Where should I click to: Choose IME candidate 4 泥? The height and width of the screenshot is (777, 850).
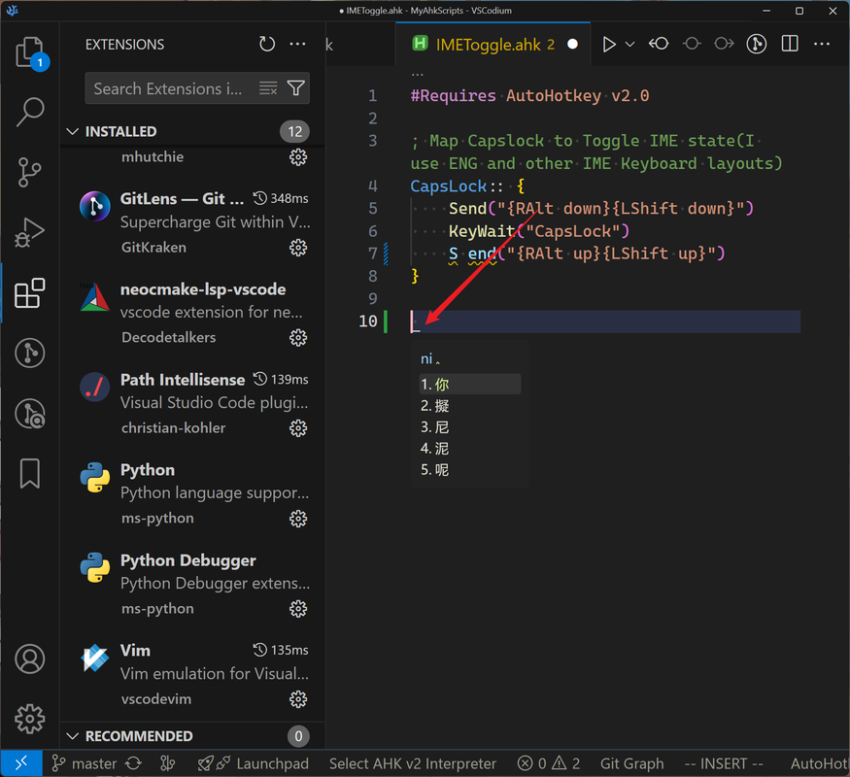(469, 449)
